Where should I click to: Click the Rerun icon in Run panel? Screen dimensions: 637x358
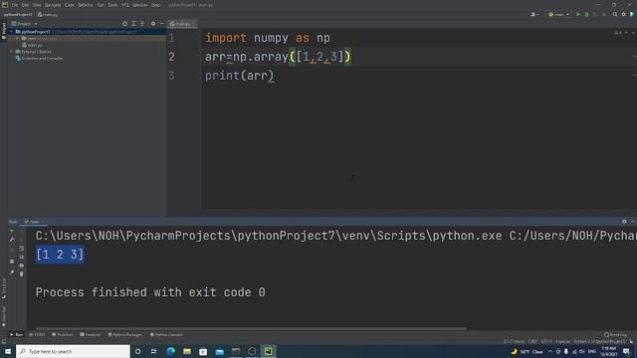[x=12, y=231]
